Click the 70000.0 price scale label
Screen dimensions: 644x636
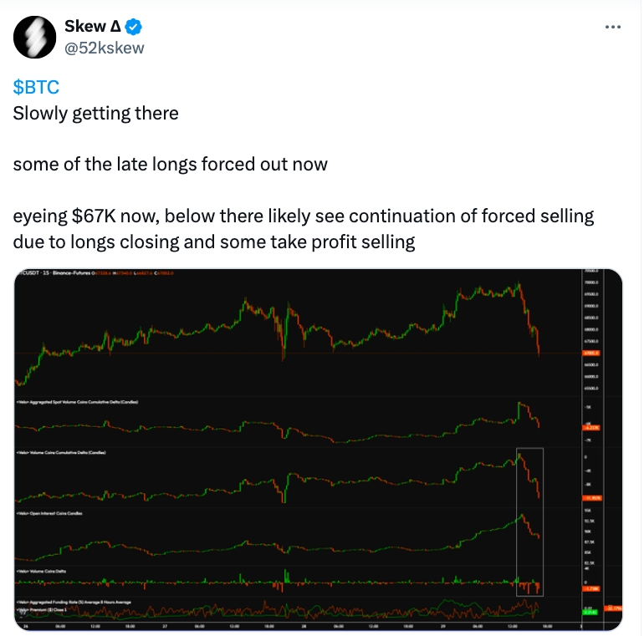click(592, 282)
